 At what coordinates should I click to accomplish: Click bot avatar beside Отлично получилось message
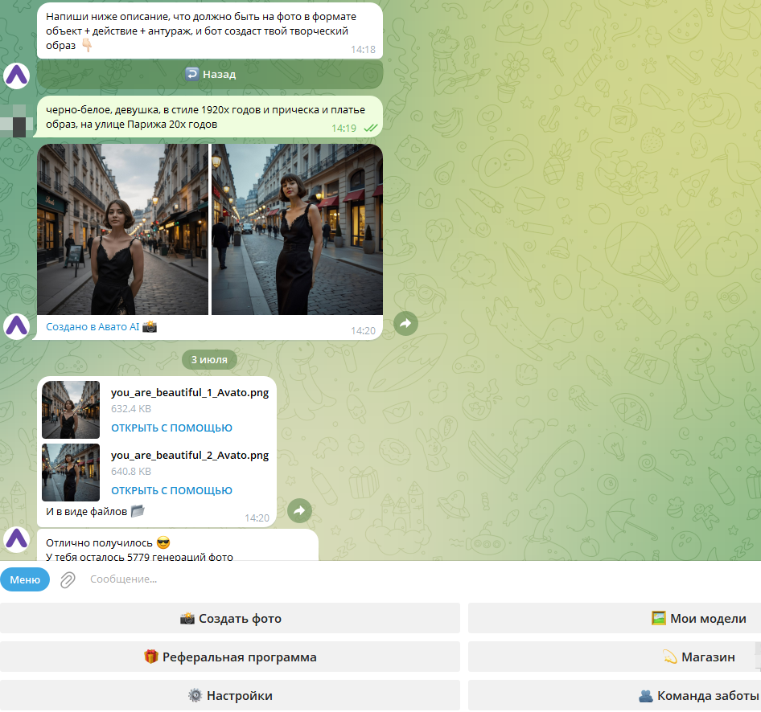tap(17, 539)
